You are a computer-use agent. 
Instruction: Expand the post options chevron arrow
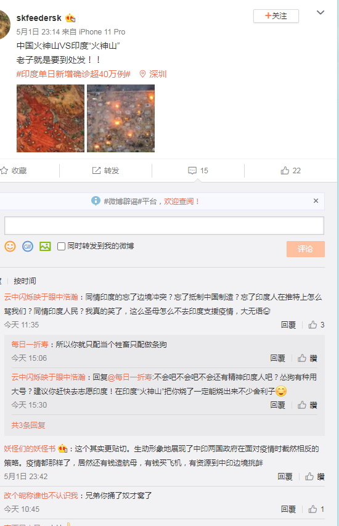[x=321, y=13]
